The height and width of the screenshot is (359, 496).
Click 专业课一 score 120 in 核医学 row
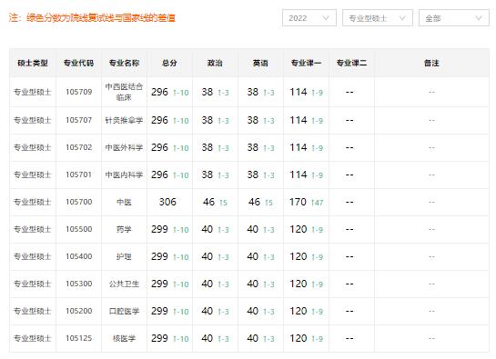click(x=299, y=338)
